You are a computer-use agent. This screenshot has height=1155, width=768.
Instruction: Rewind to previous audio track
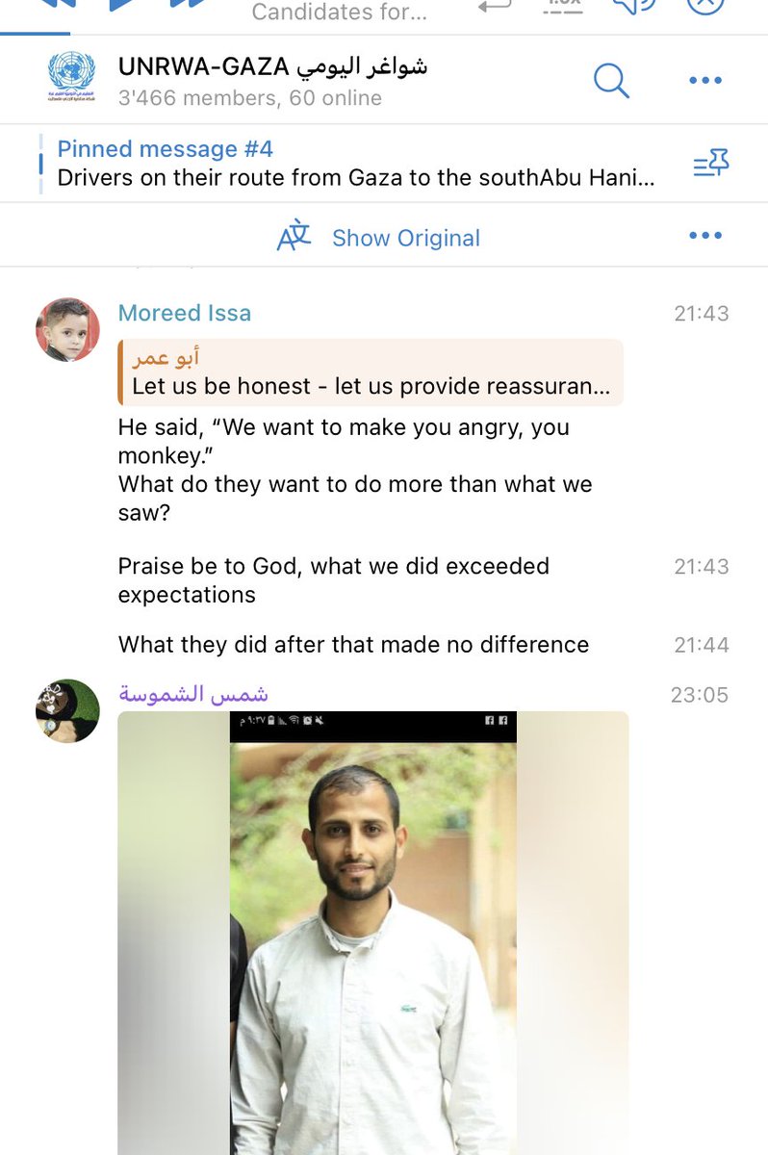[56, 5]
